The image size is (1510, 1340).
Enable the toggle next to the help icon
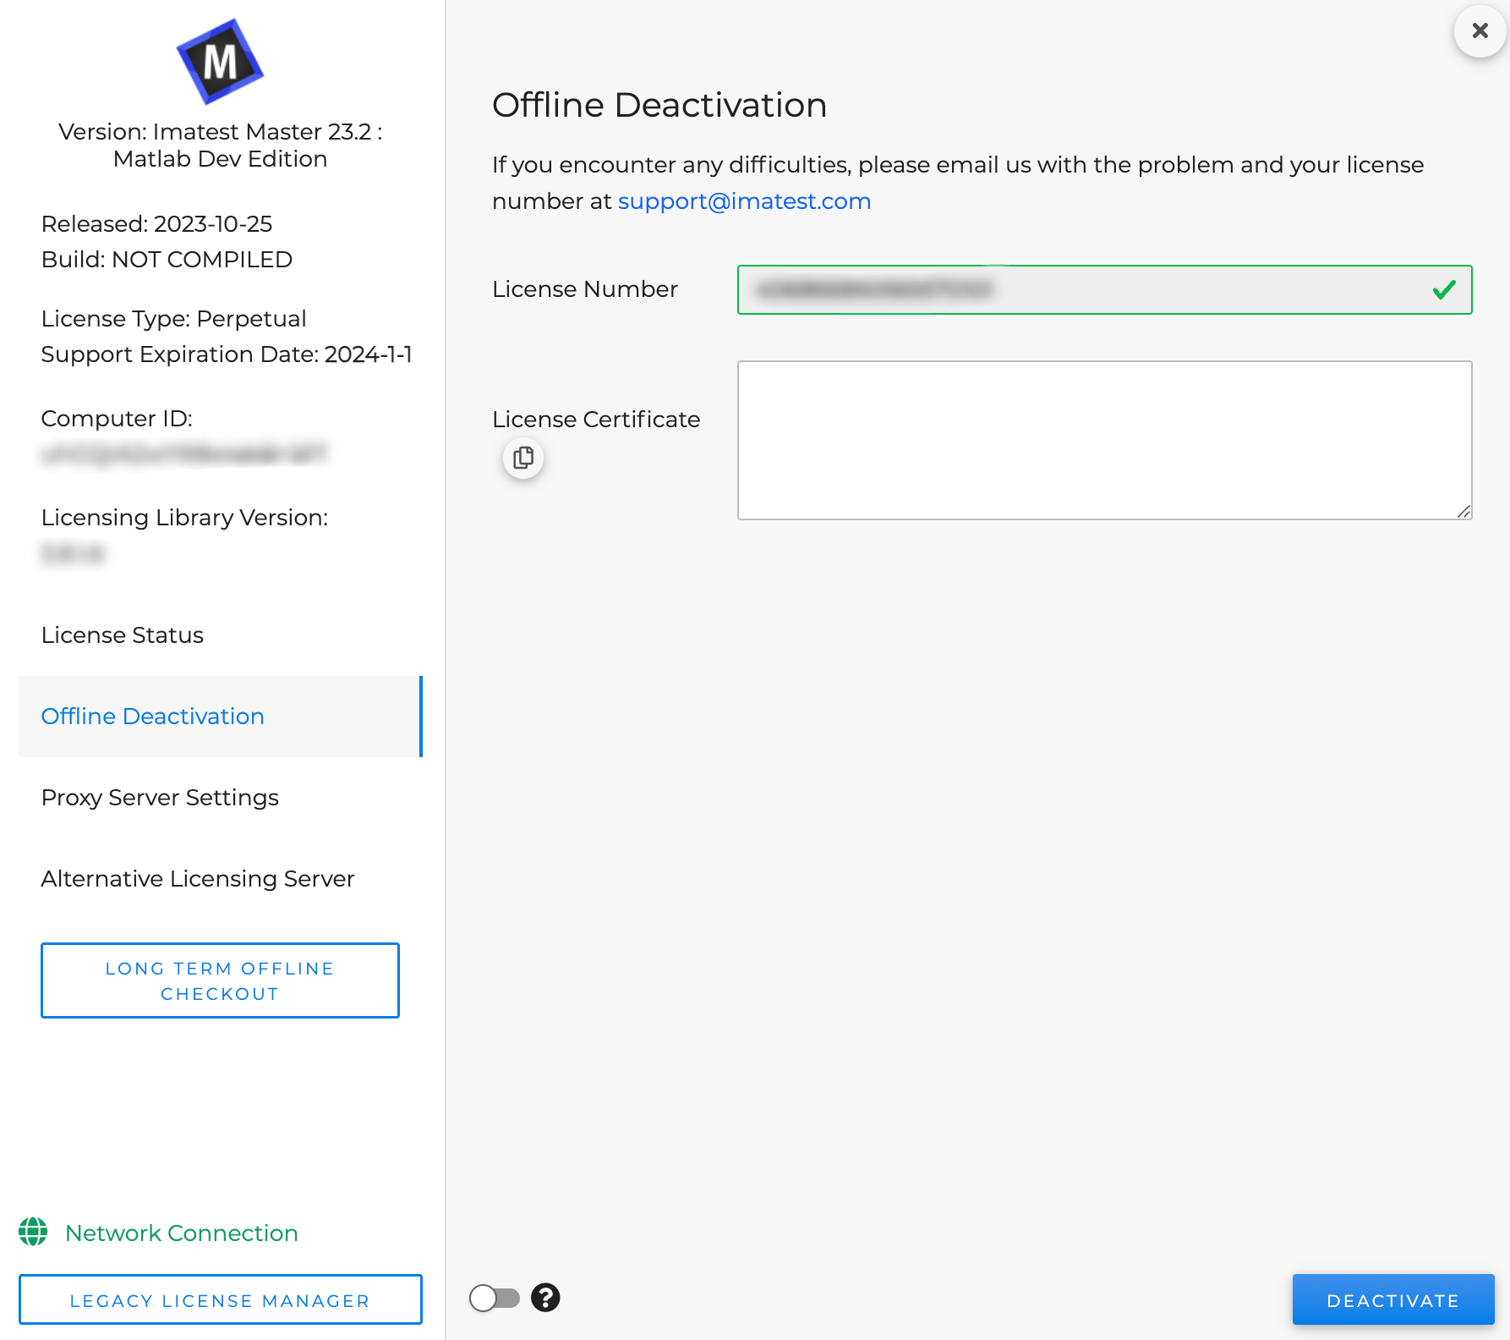pyautogui.click(x=495, y=1296)
